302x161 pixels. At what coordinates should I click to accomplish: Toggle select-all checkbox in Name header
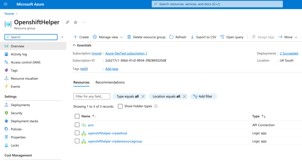(77, 116)
